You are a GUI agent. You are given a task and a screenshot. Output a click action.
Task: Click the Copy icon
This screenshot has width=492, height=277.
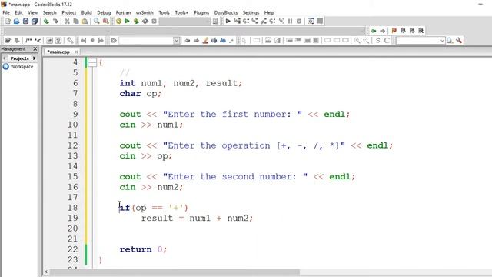coord(76,21)
